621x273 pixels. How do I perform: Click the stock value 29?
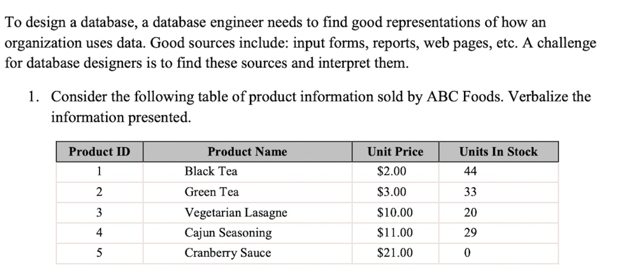(498, 233)
